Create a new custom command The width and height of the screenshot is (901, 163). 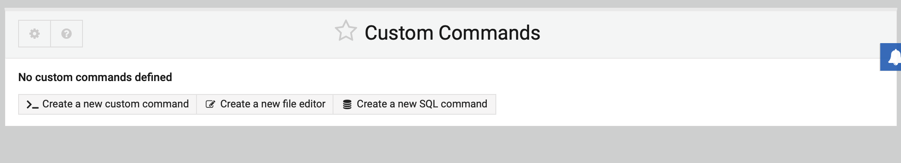click(x=108, y=104)
